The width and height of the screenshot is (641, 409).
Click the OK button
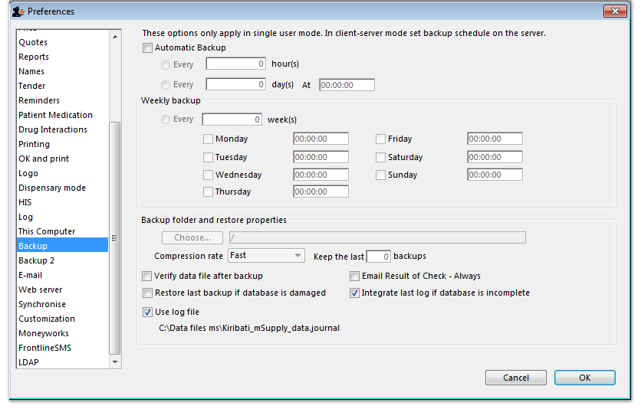click(x=584, y=378)
